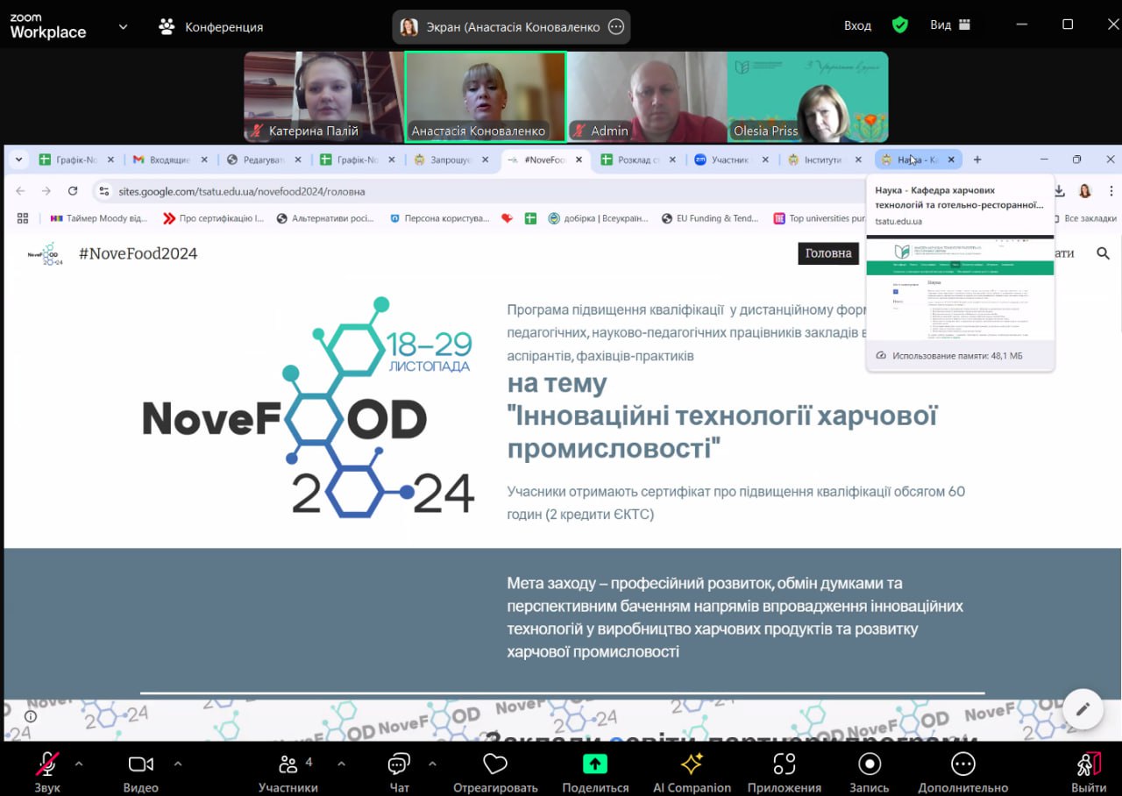Click the #NoveFood2024 site title
The image size is (1122, 796).
point(138,253)
